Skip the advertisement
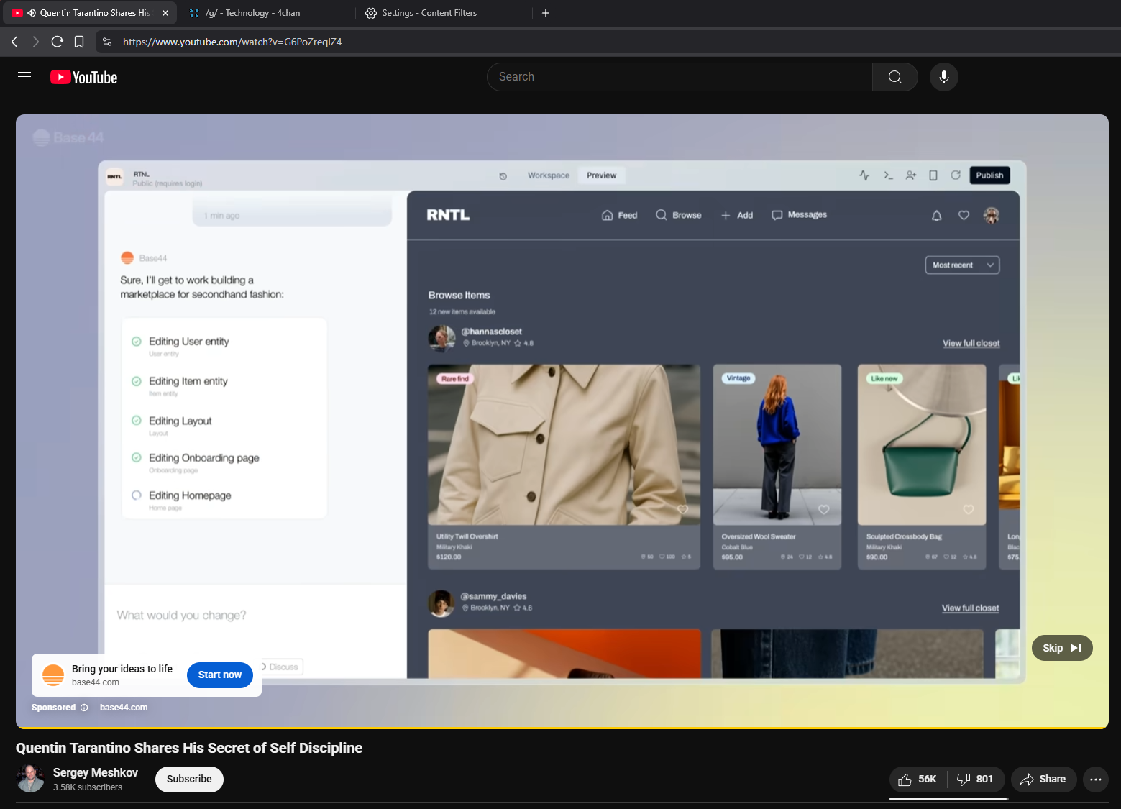The width and height of the screenshot is (1121, 809). click(x=1062, y=648)
